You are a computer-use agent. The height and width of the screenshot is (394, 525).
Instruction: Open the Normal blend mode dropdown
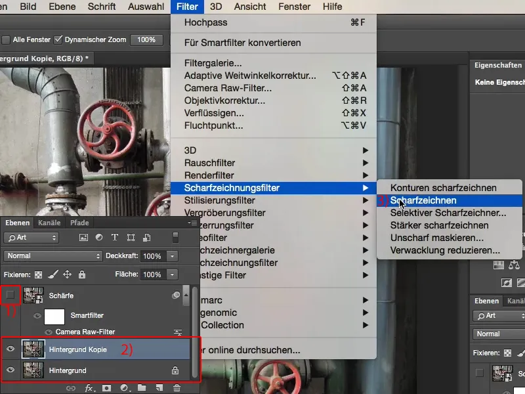tap(52, 256)
